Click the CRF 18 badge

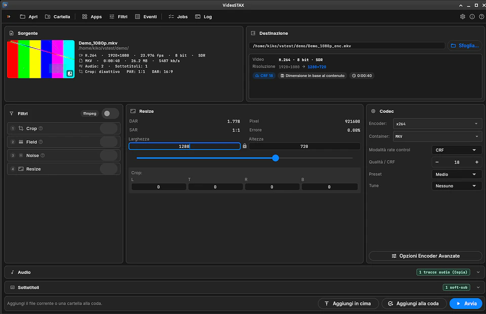click(264, 75)
